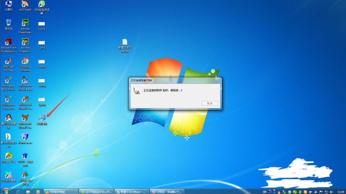Open the ACDSee8 desktop shortcut

pos(25,6)
